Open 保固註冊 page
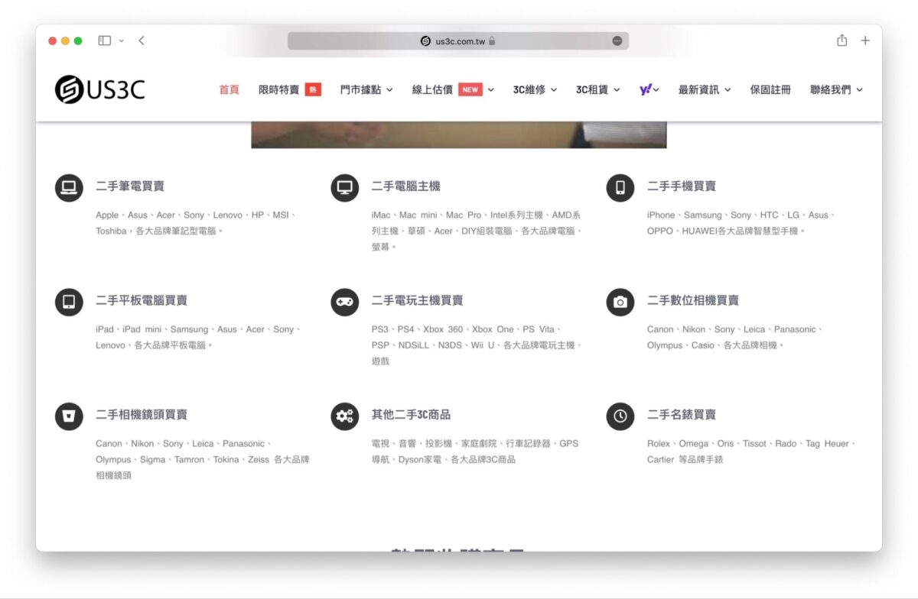Screen dimensions: 918x599 point(770,89)
